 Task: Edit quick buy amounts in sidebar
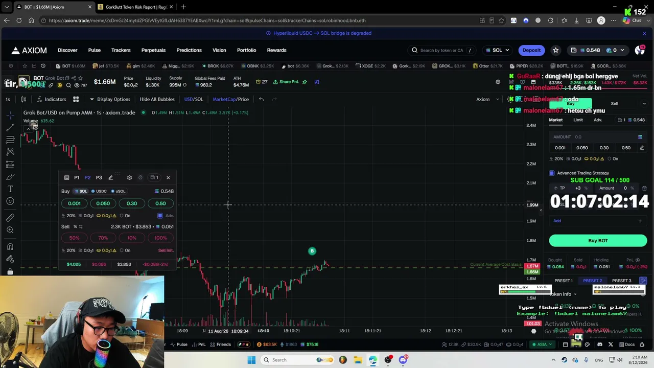point(642,148)
